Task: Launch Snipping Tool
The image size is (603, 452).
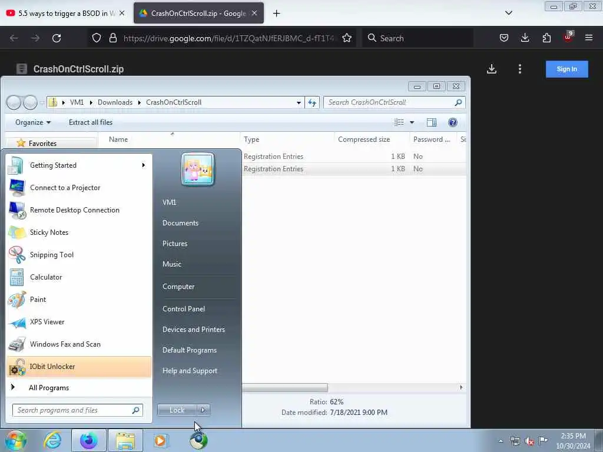Action: pos(79,255)
